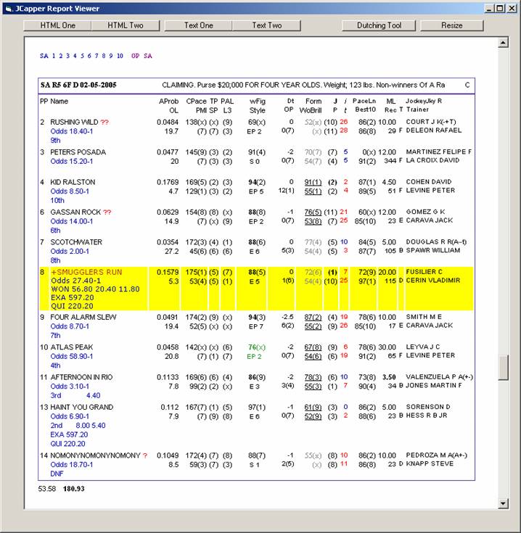Click the scrollbar up arrow

[503, 43]
